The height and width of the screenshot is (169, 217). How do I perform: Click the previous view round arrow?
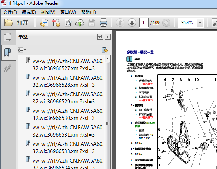tap(166, 22)
